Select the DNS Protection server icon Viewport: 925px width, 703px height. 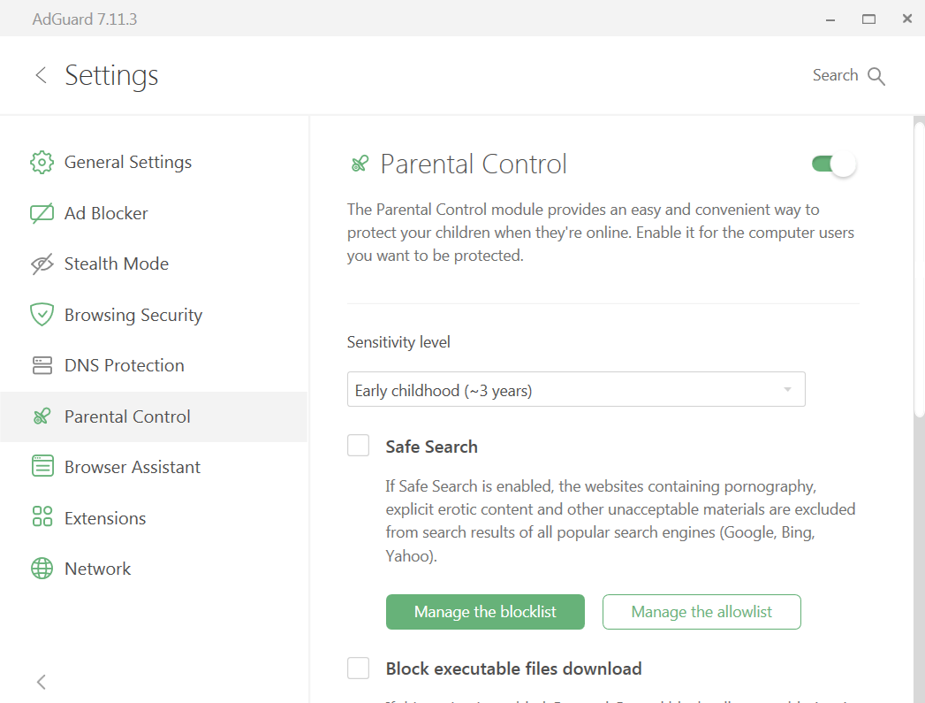point(42,364)
